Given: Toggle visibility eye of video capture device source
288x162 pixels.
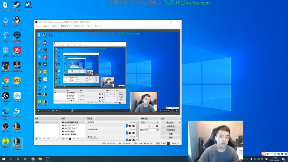Looking at the screenshot, I should click(x=63, y=122).
